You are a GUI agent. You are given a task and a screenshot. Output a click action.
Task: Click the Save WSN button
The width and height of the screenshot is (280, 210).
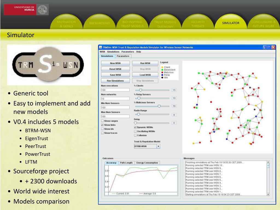[x=115, y=75]
